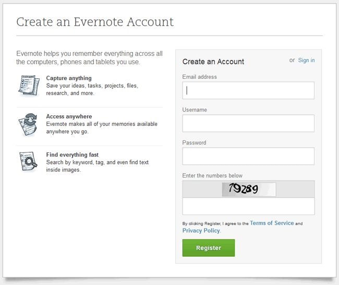Click into the Username input field
The width and height of the screenshot is (339, 285).
tap(248, 123)
